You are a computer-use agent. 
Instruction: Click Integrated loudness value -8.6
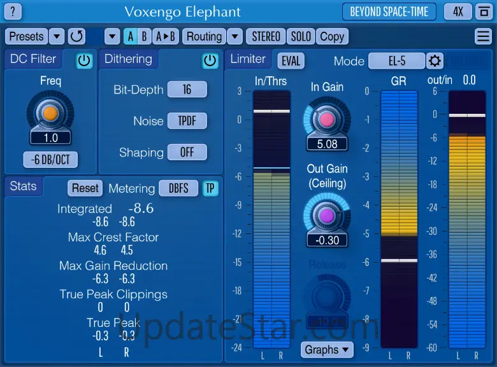[x=141, y=208]
